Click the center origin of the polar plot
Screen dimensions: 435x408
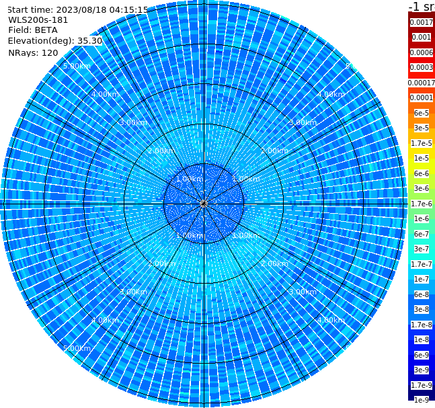click(204, 204)
